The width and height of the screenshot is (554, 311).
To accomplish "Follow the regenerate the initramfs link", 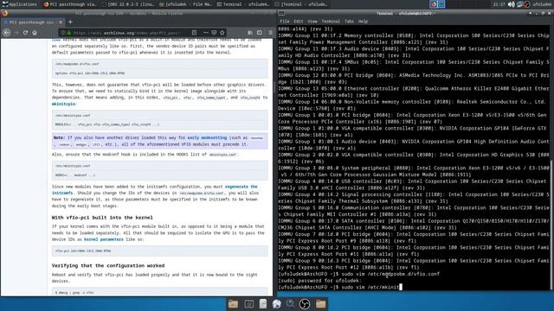I will [x=155, y=190].
